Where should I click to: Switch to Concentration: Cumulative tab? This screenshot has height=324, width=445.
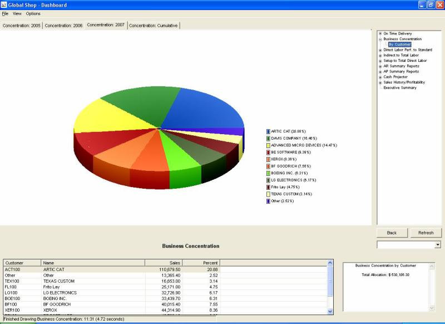tap(154, 26)
